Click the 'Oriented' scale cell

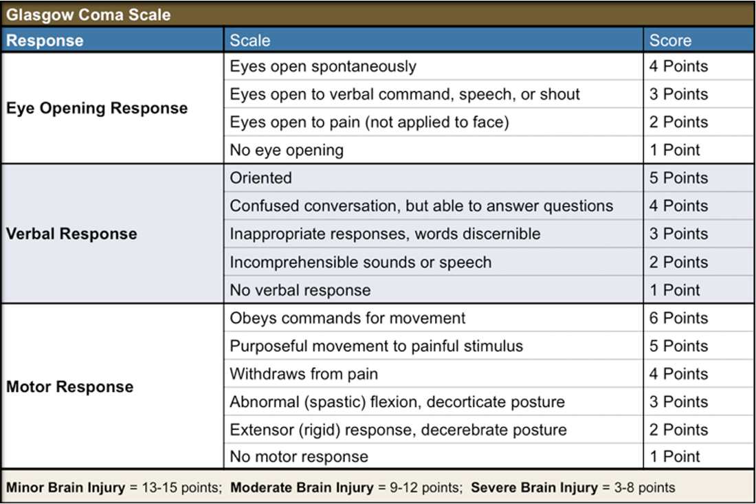[x=261, y=177]
